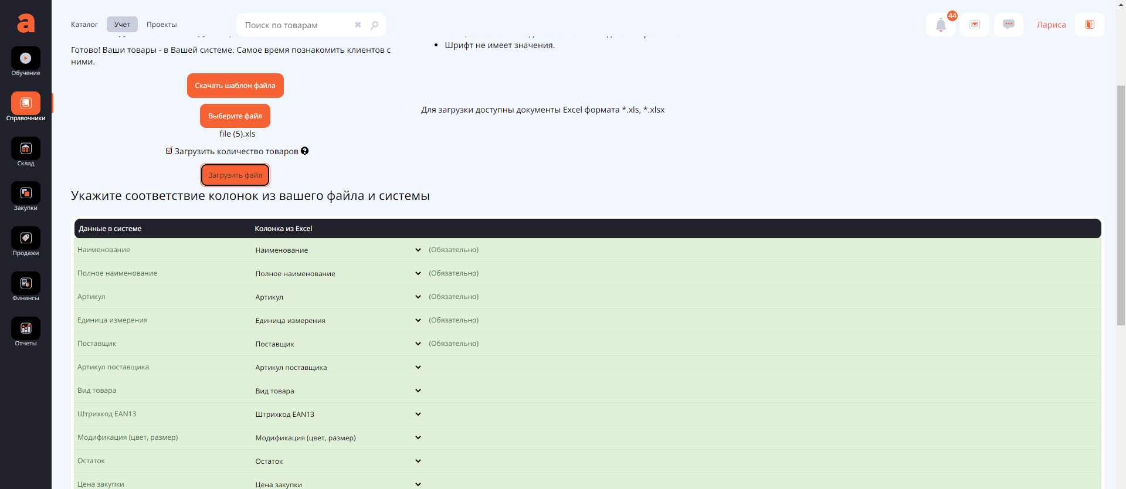The height and width of the screenshot is (489, 1126).
Task: Open the chat messages icon
Action: [1009, 25]
